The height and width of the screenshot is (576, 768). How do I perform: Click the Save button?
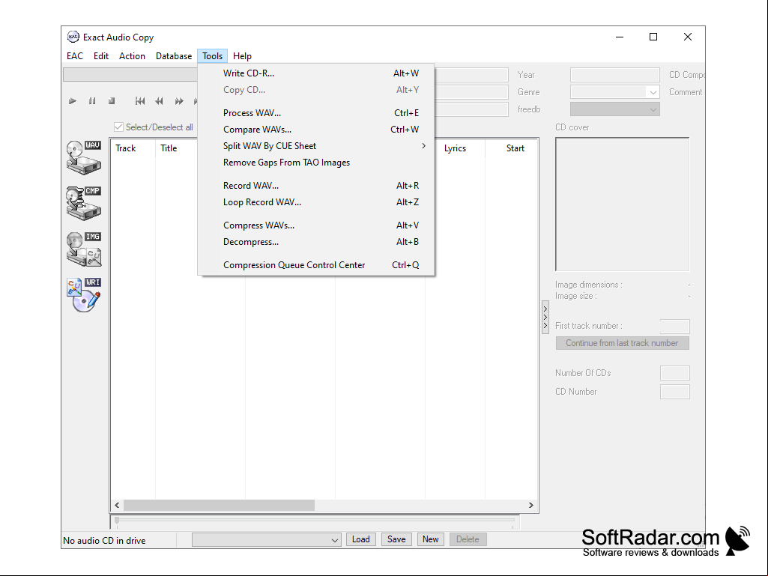[396, 539]
